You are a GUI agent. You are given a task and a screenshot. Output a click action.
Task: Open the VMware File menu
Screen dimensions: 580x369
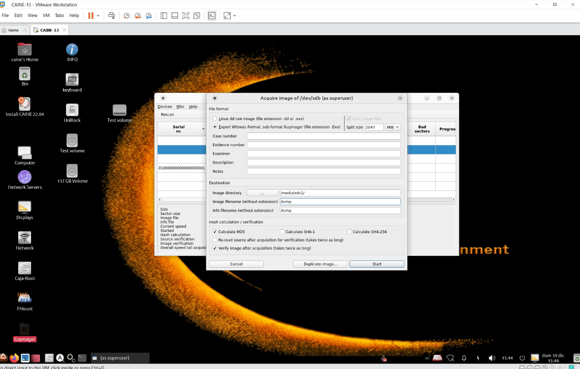[x=5, y=15]
